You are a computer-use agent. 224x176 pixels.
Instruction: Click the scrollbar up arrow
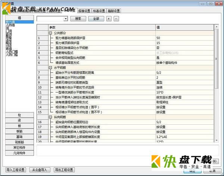[x=217, y=27]
